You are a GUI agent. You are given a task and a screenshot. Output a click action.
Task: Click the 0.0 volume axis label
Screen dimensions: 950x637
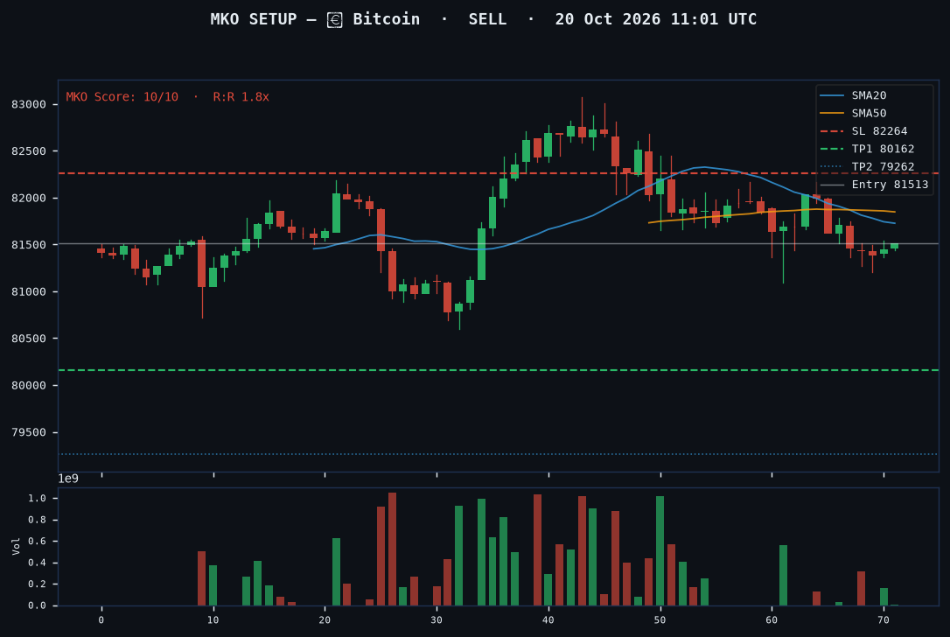[37, 605]
